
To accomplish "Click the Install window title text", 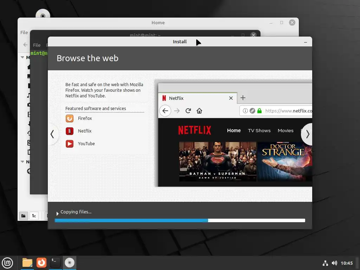I will point(180,42).
